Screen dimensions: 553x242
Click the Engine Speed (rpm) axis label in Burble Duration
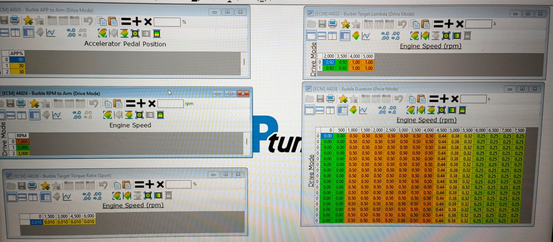point(426,120)
